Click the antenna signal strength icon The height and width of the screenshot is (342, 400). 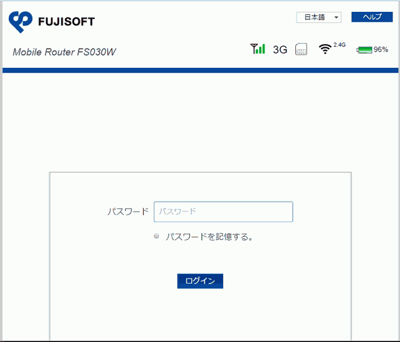257,49
